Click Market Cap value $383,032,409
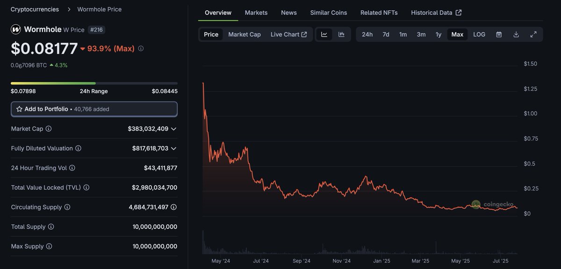Image resolution: width=561 pixels, height=269 pixels. click(x=148, y=128)
